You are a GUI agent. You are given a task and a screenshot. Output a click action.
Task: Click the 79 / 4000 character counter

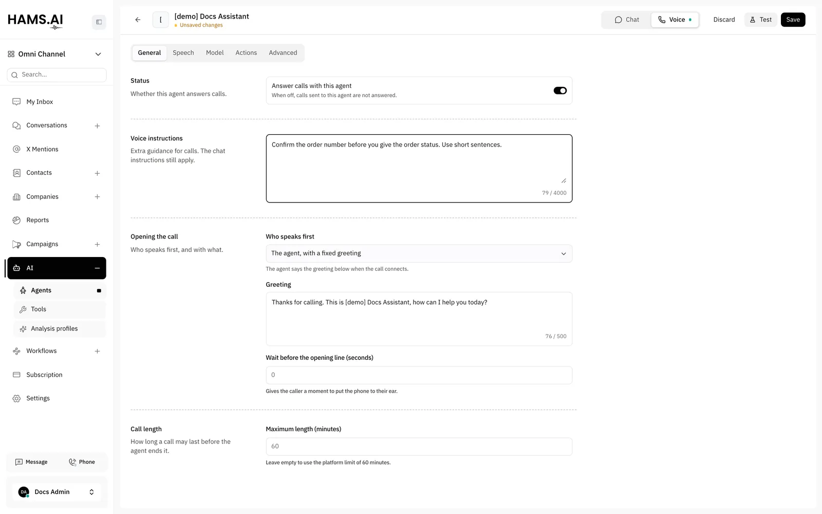click(554, 193)
